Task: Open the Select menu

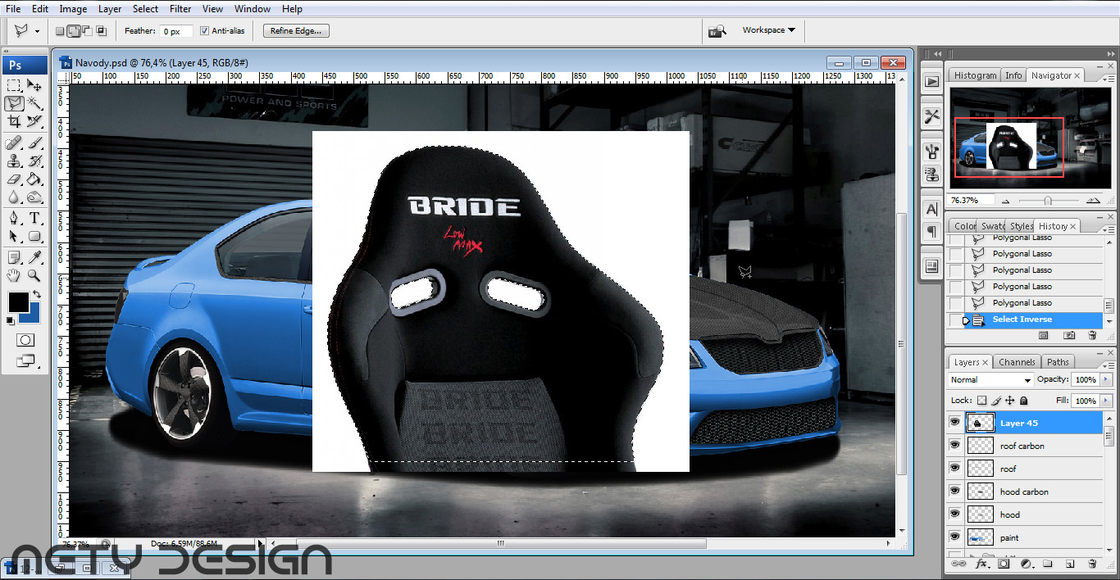Action: tap(145, 9)
